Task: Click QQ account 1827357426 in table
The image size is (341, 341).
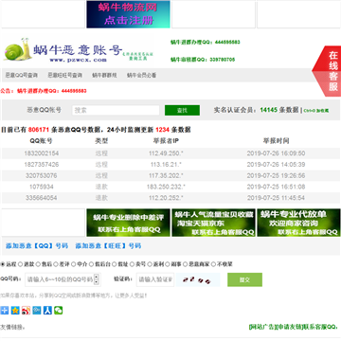Action: pos(42,165)
